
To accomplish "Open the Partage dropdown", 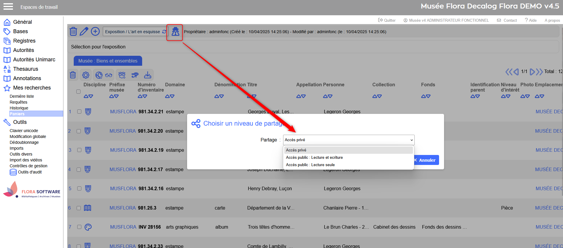I will click(349, 140).
